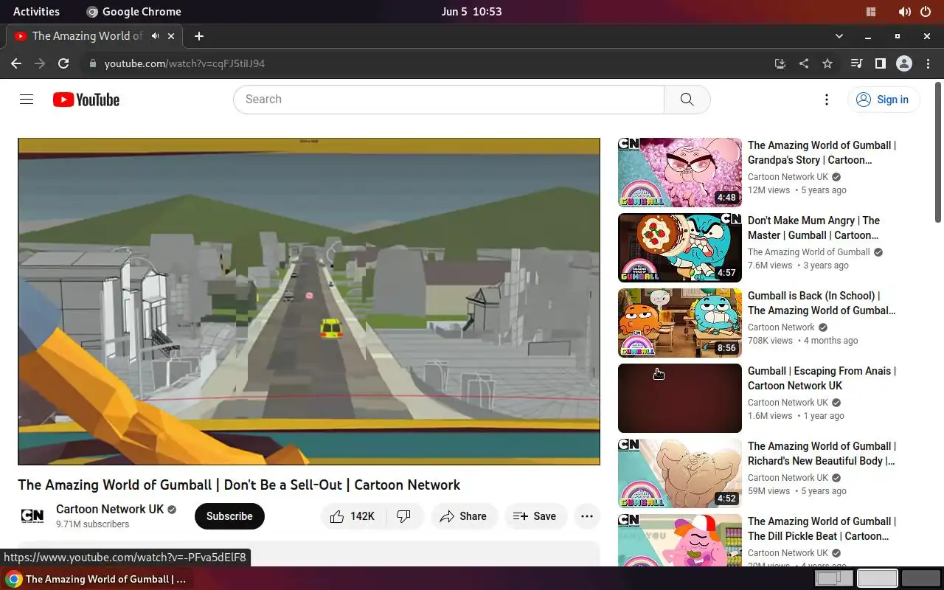This screenshot has height=590, width=944.
Task: Open Chrome three-dot menu
Action: [928, 63]
